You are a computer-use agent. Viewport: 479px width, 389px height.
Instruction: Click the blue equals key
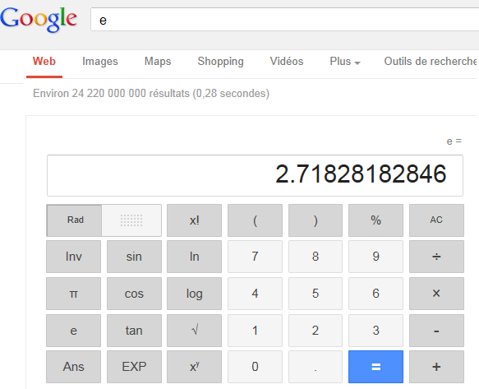click(x=375, y=367)
